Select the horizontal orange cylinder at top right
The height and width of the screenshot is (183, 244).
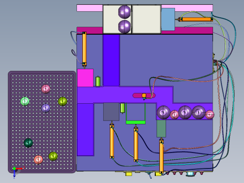[196, 19]
